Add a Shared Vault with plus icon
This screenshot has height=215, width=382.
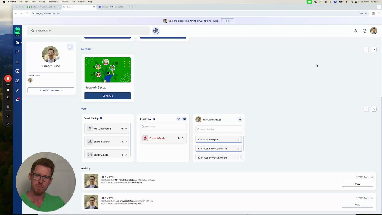click(x=122, y=142)
